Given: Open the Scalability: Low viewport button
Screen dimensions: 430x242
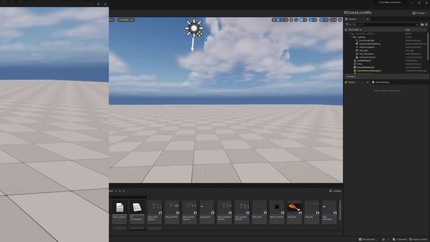Looking at the screenshot, I should 126,19.
